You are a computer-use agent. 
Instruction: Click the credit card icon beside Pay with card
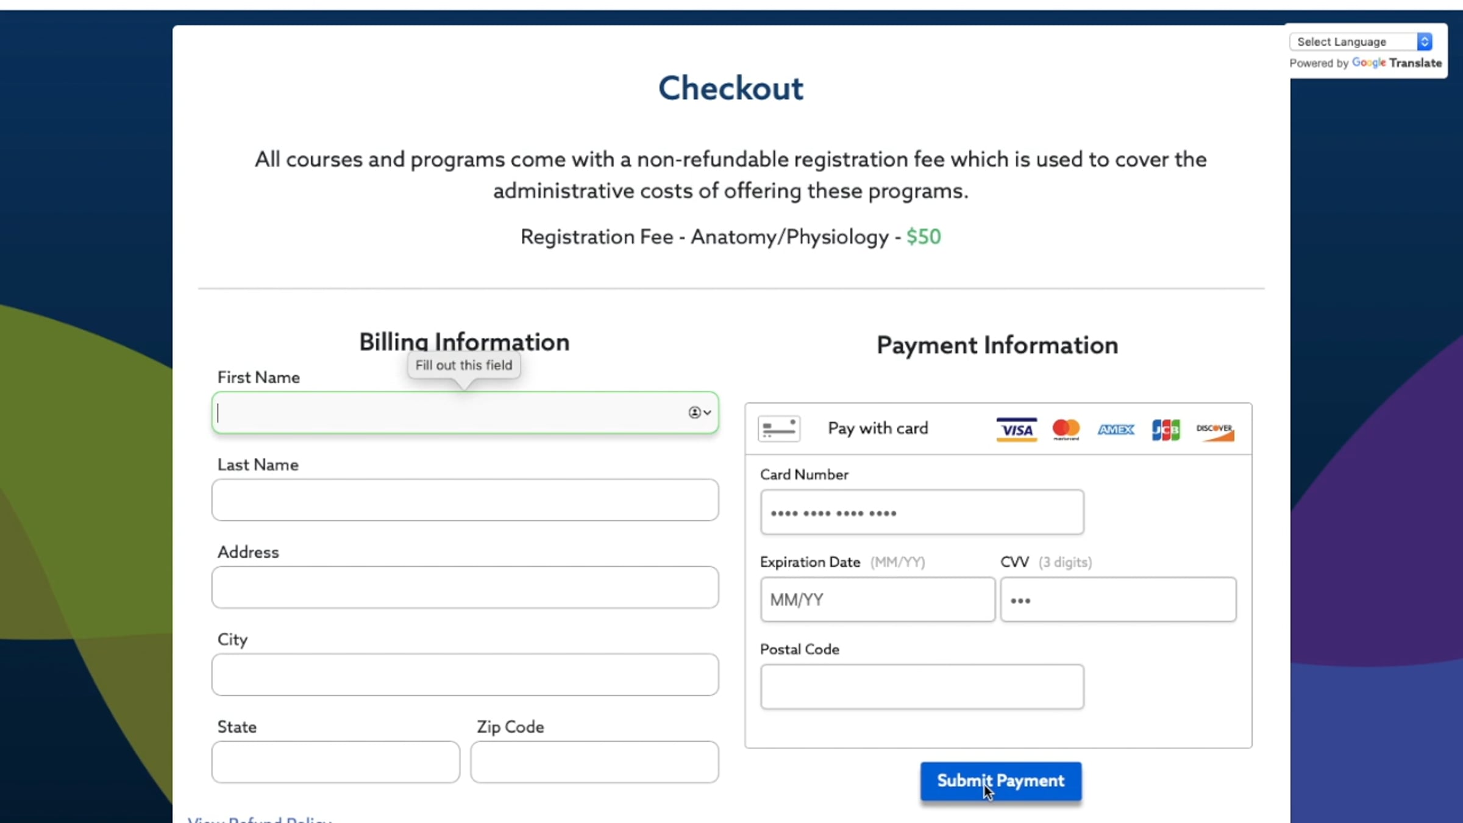pyautogui.click(x=778, y=429)
